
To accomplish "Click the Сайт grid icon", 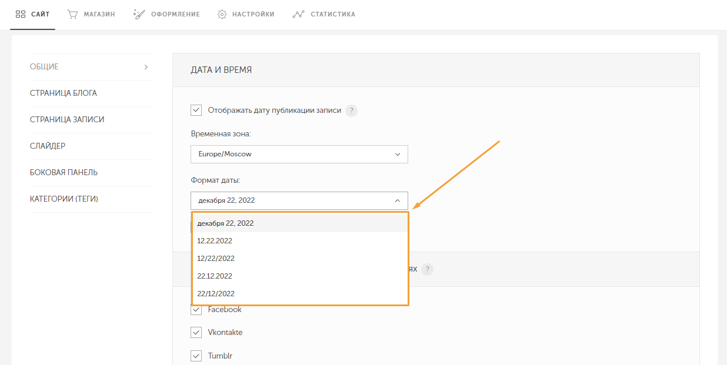I will pyautogui.click(x=20, y=14).
